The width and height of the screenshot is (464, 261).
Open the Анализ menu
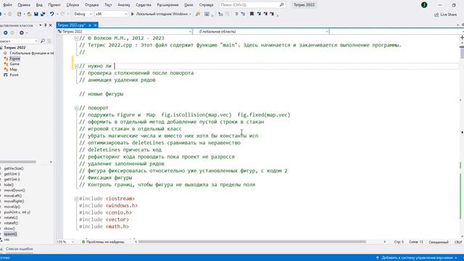click(124, 5)
